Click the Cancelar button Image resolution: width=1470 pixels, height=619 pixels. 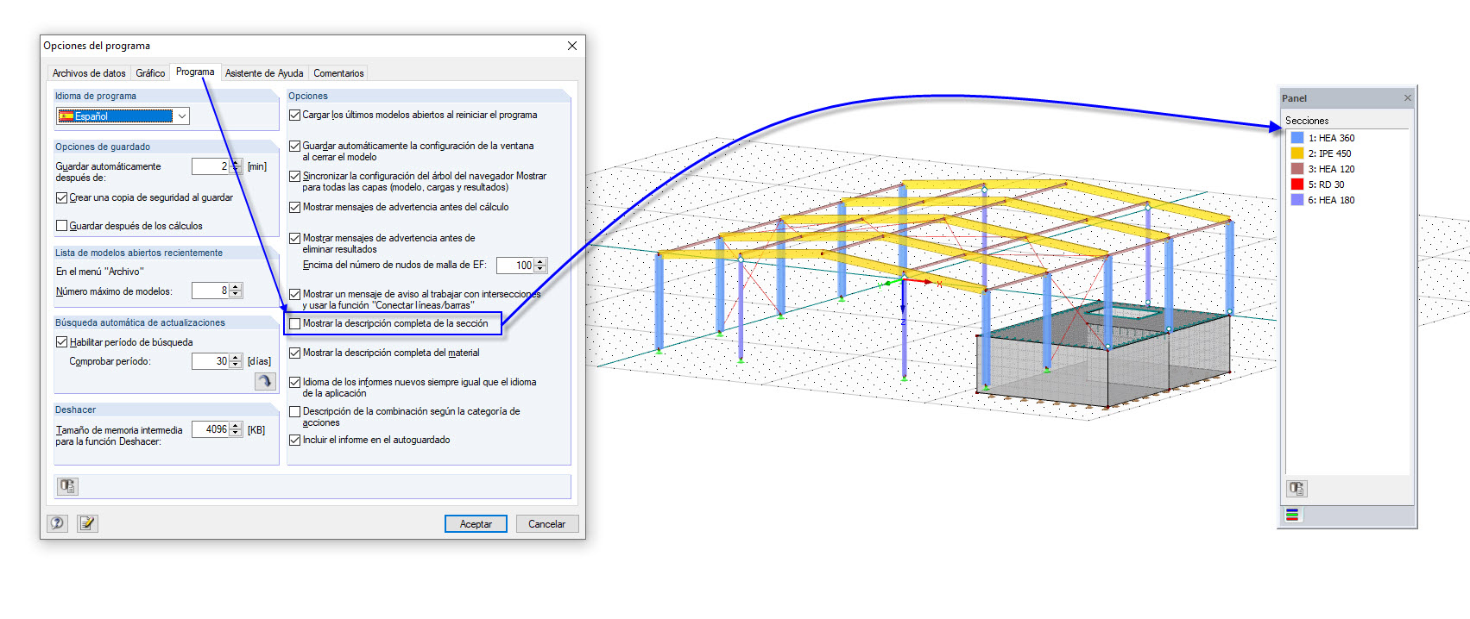tap(547, 523)
